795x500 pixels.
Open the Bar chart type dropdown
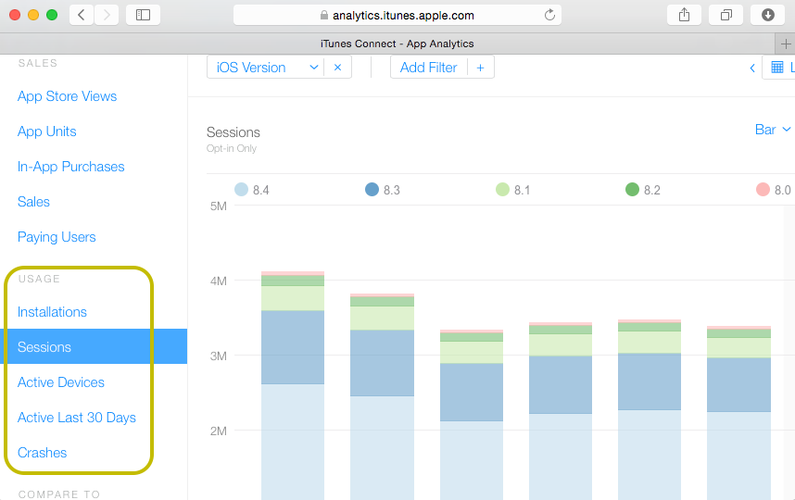773,130
